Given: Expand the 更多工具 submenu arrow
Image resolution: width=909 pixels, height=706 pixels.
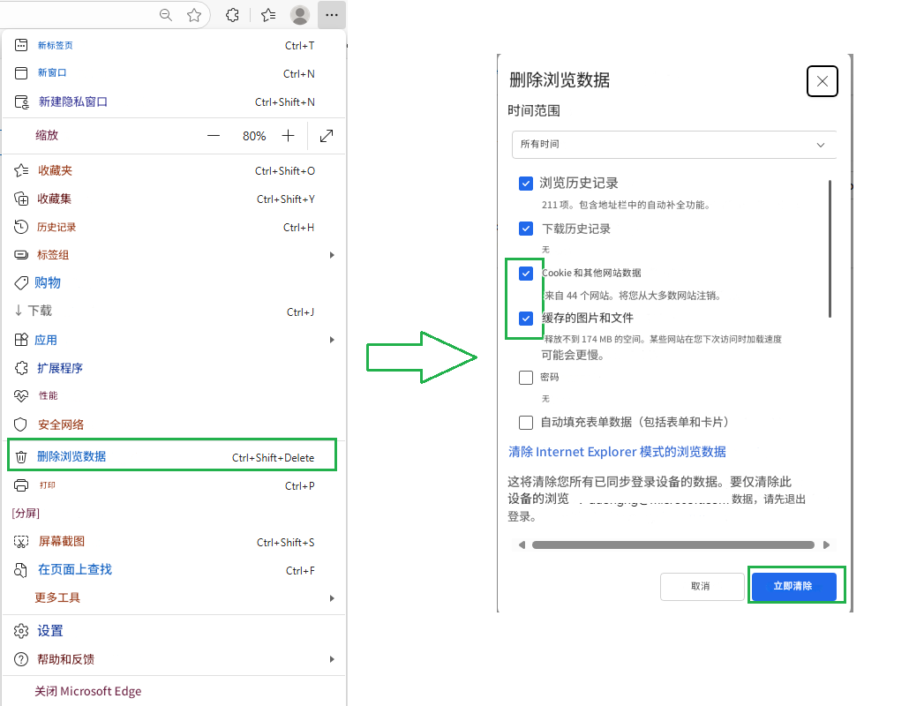Looking at the screenshot, I should 332,598.
